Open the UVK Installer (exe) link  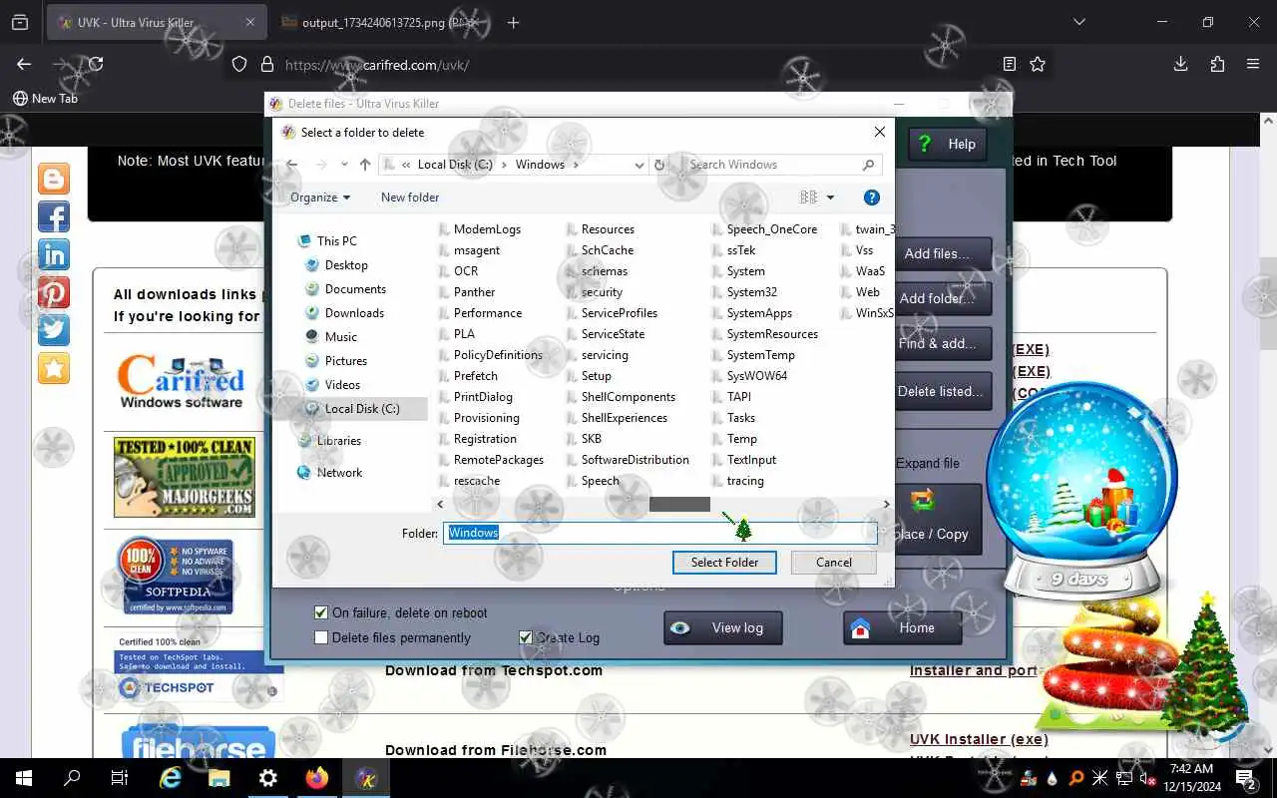point(979,739)
